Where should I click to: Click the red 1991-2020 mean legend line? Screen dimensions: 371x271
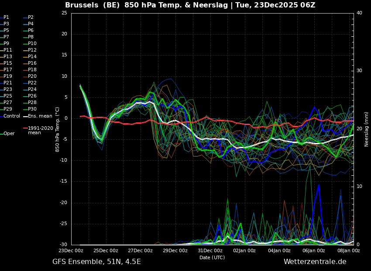pyautogui.click(x=25, y=129)
